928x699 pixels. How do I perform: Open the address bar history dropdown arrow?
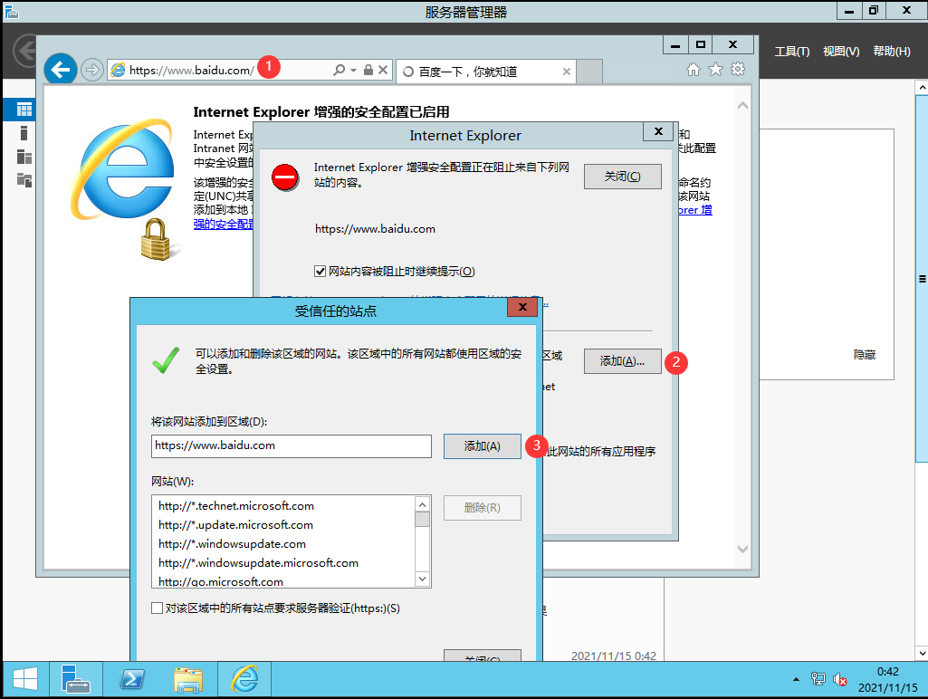354,70
